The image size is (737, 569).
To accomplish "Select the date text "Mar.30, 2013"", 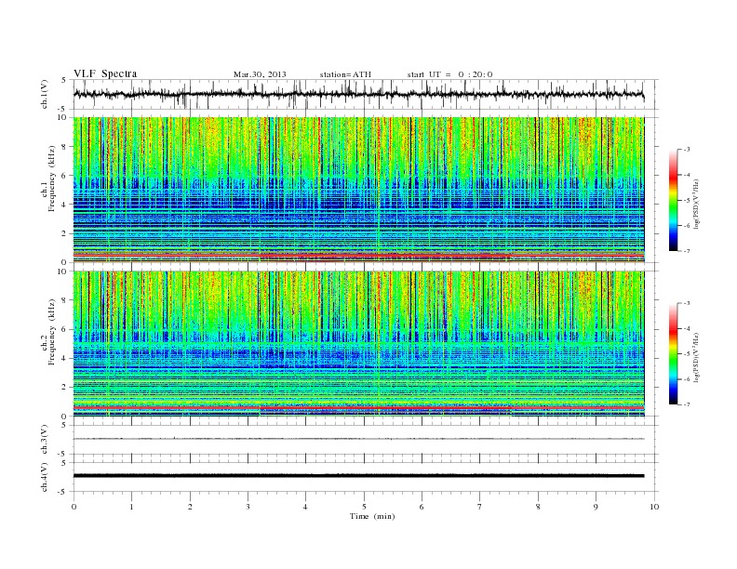I will (260, 74).
